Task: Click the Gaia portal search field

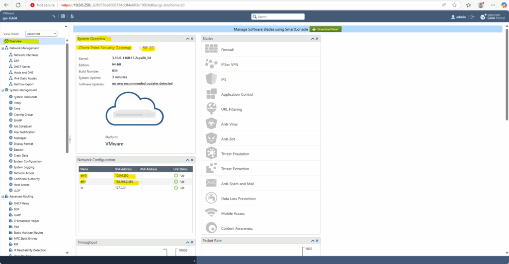Action: (x=278, y=16)
